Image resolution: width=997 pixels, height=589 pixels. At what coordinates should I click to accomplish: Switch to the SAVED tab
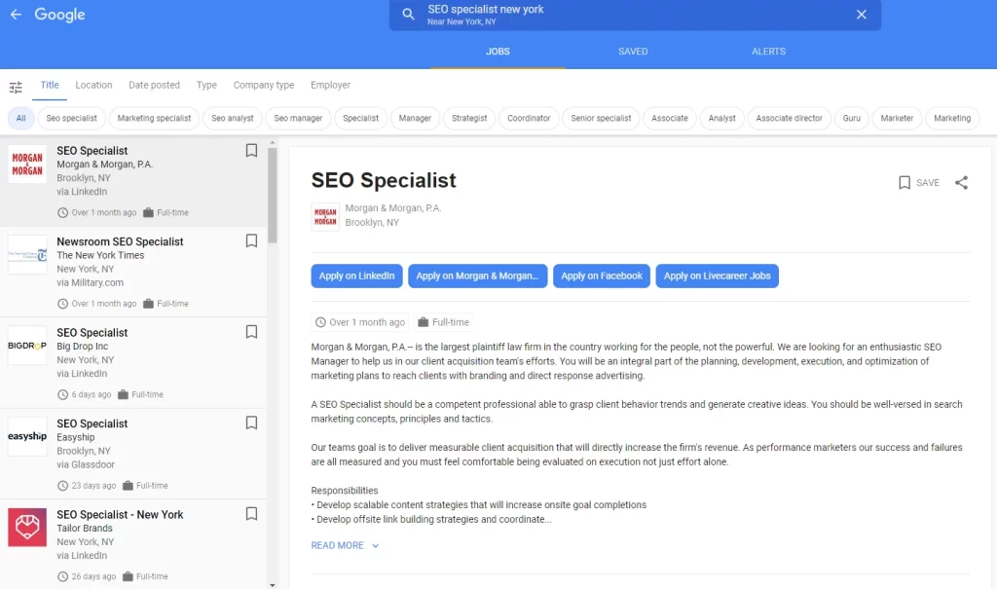coord(633,52)
